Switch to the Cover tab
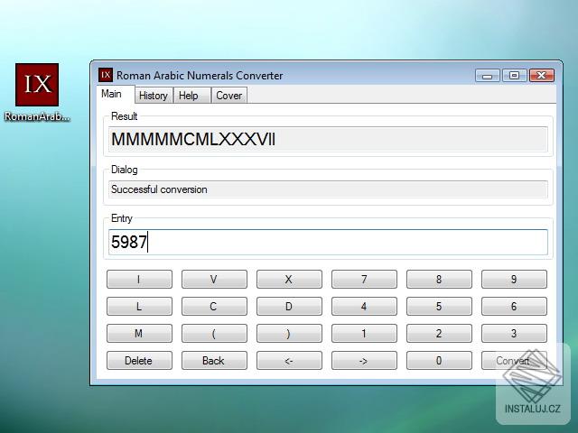The image size is (578, 433). tap(228, 96)
